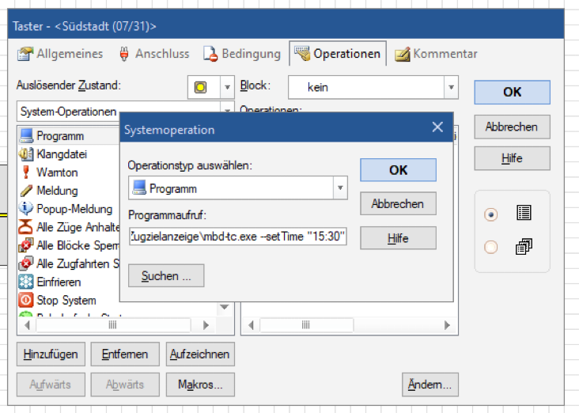This screenshot has height=413, width=579.
Task: Click the Klangdatei speaker icon
Action: click(x=26, y=154)
